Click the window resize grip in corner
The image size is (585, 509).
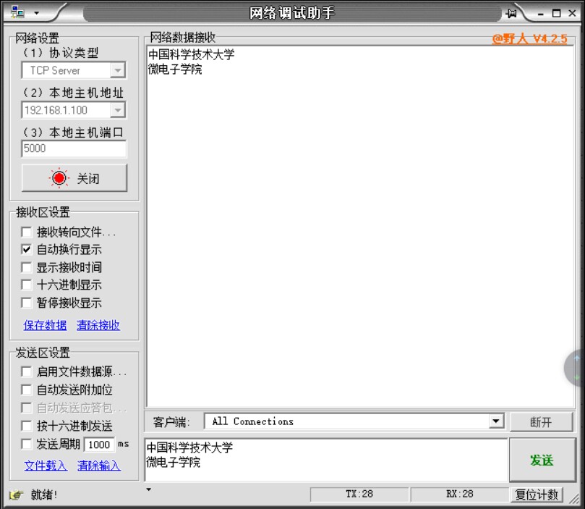pos(574,498)
